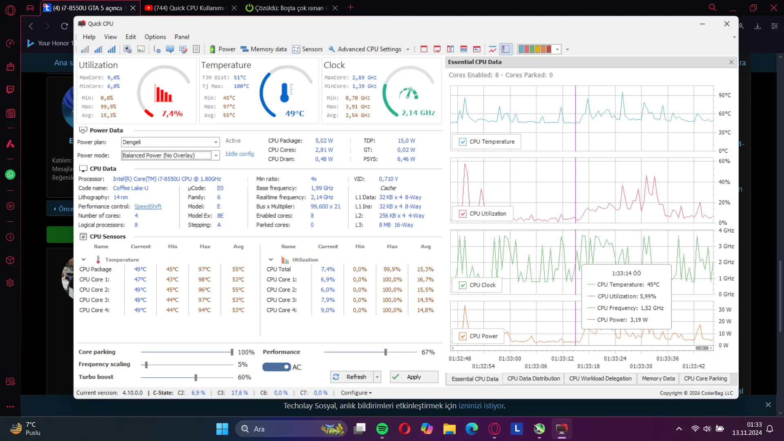Click the chart settings gear toolbar icon

click(x=157, y=49)
